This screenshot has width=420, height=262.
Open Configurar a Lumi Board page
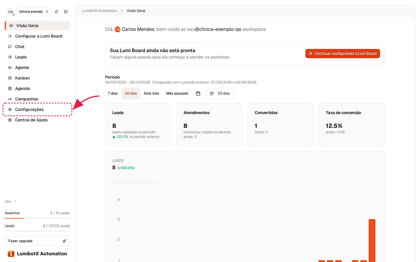click(37, 36)
